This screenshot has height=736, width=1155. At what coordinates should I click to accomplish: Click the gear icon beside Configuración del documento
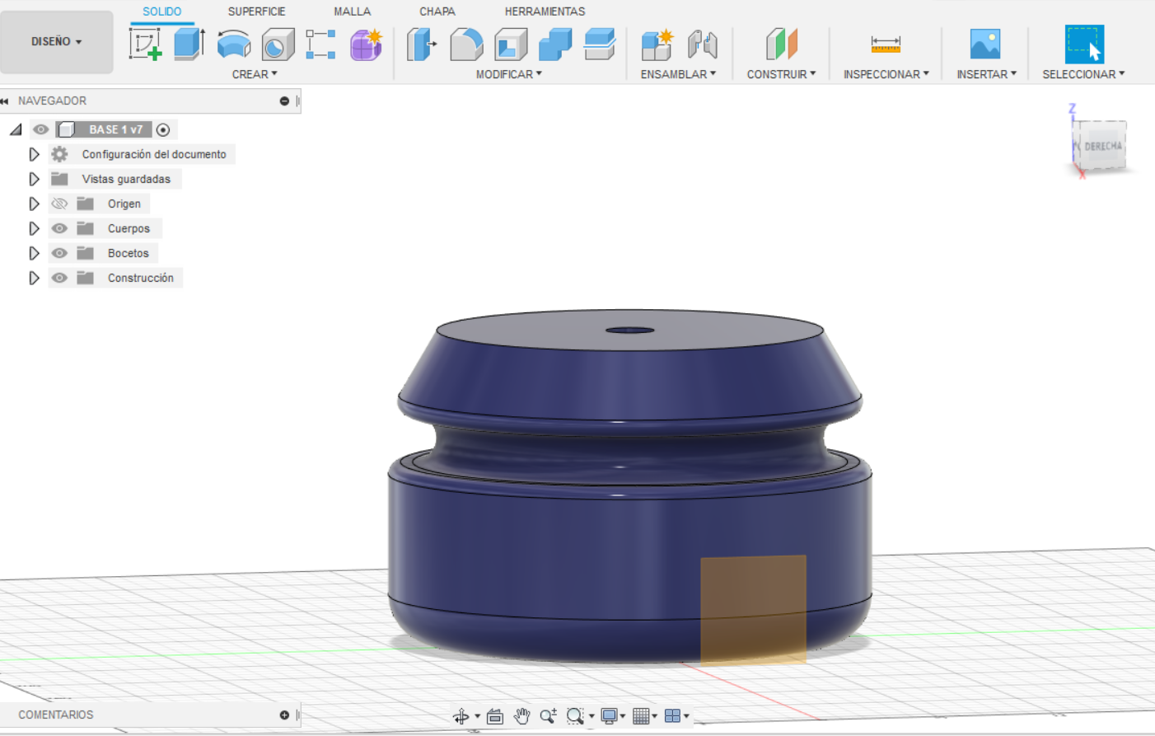point(59,154)
